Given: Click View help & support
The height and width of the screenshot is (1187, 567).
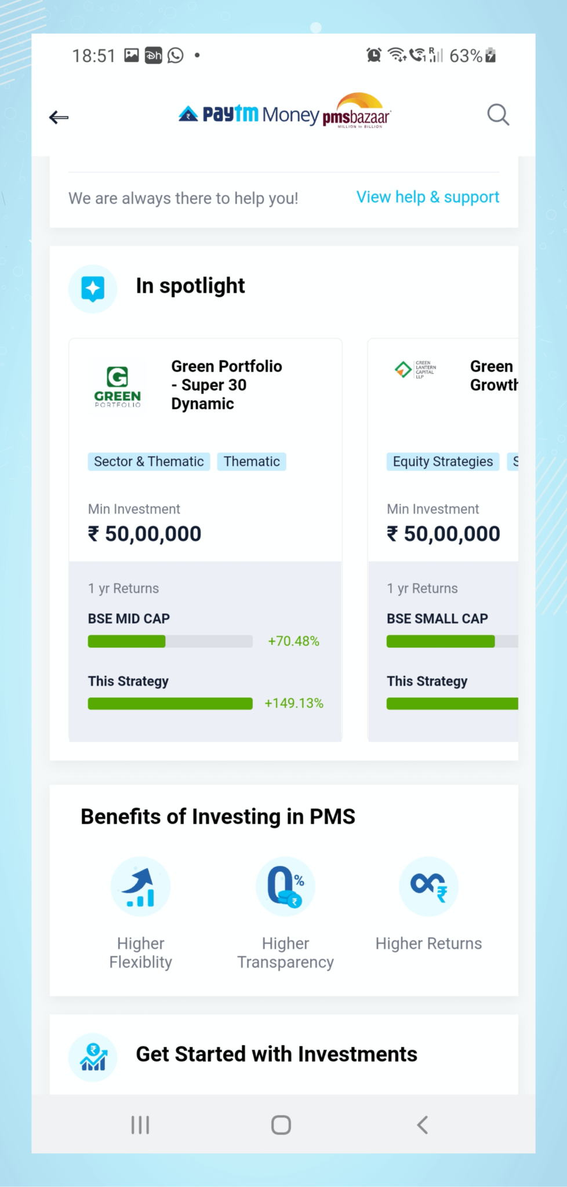Looking at the screenshot, I should [x=427, y=197].
